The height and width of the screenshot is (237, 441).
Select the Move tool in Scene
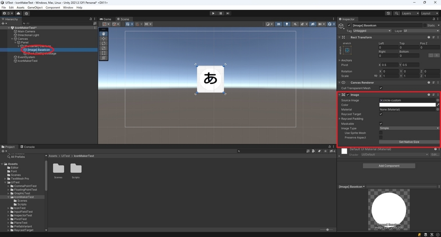coord(104,39)
